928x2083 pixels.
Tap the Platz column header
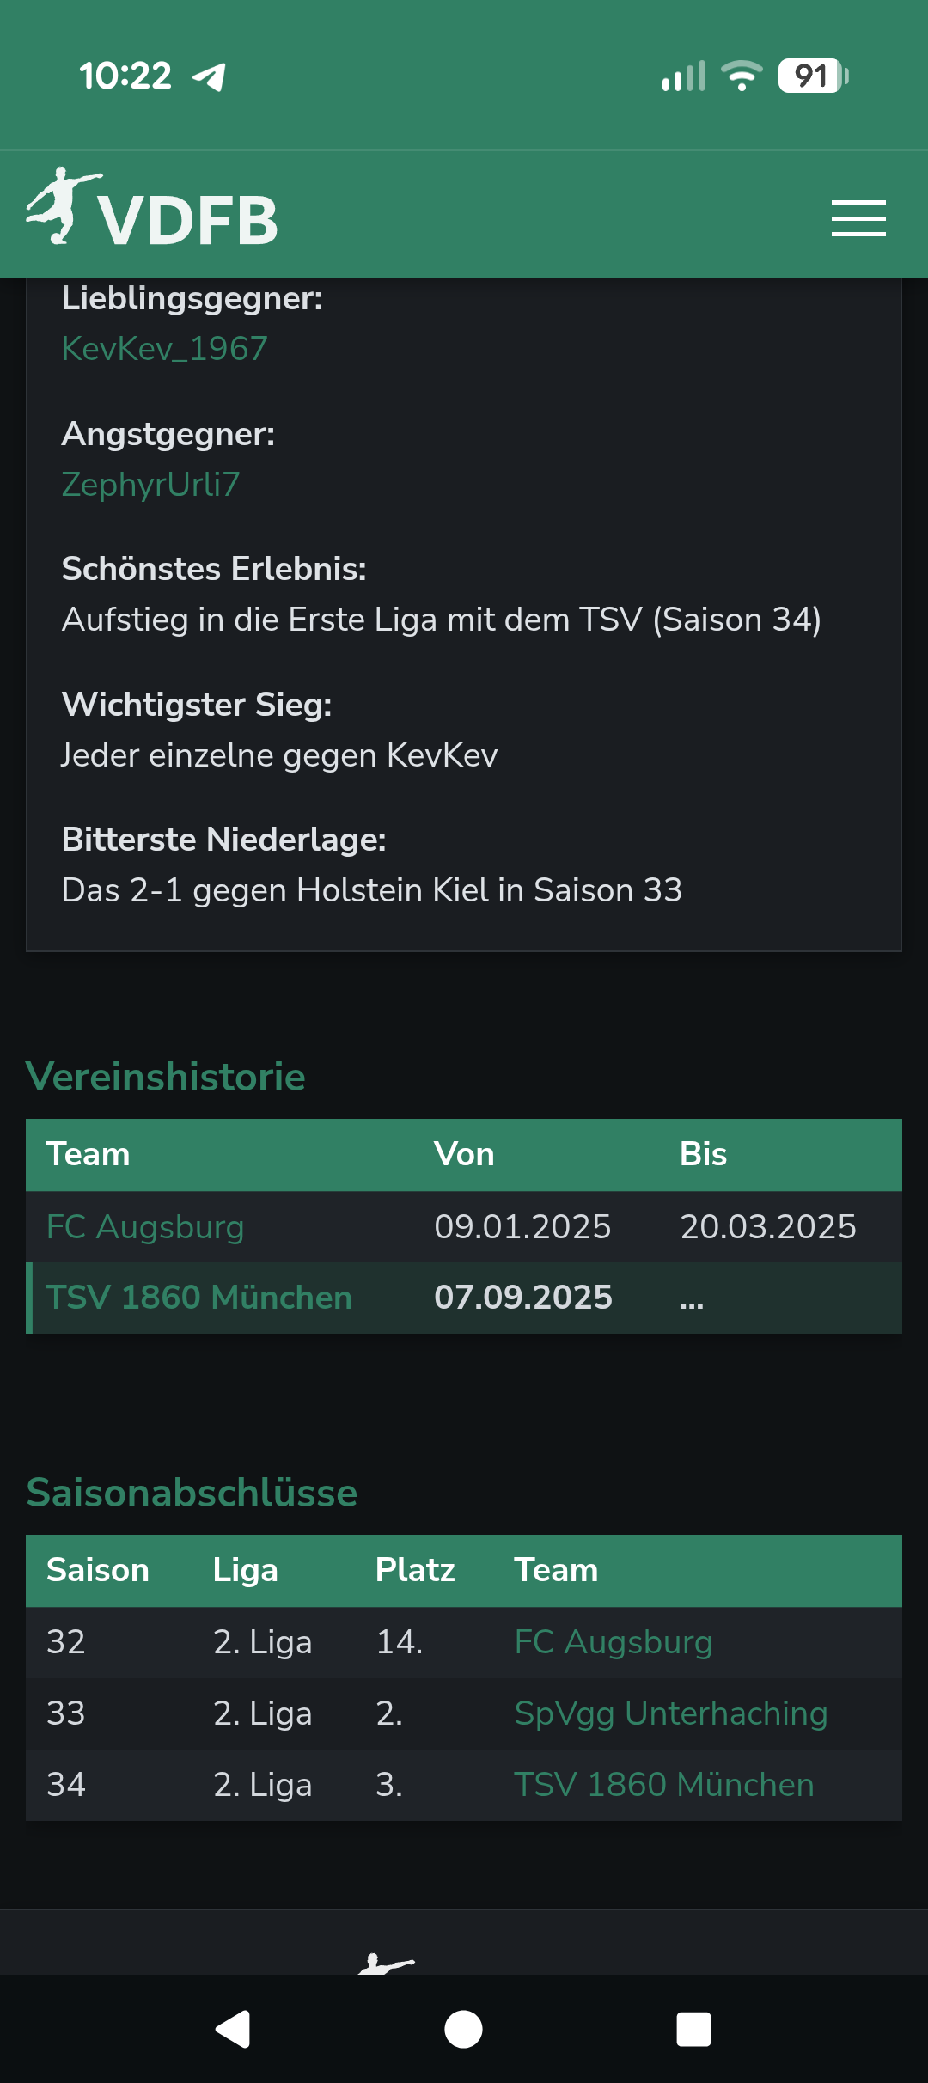point(415,1570)
